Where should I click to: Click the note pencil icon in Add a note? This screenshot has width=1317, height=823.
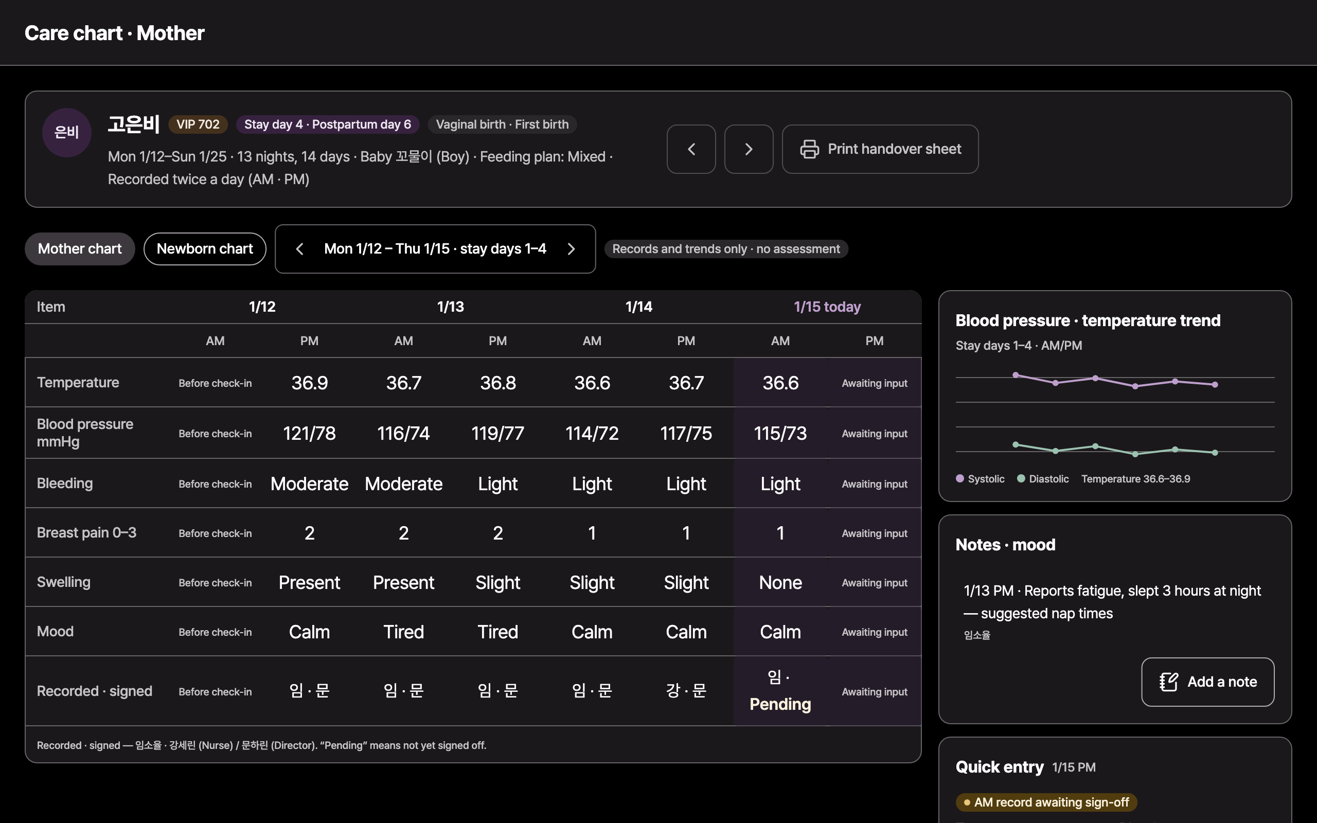1168,682
